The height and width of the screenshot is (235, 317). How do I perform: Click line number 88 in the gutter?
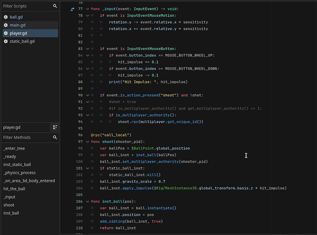click(80, 82)
